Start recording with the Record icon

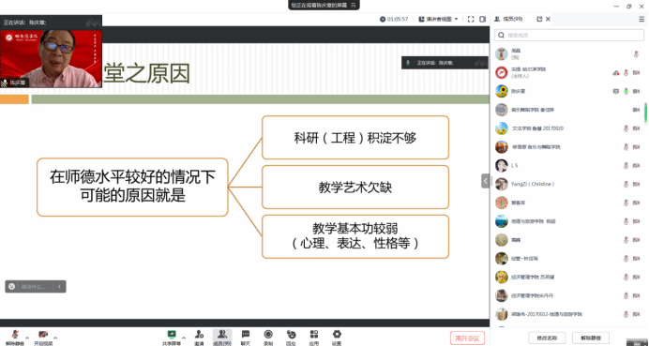point(268,337)
